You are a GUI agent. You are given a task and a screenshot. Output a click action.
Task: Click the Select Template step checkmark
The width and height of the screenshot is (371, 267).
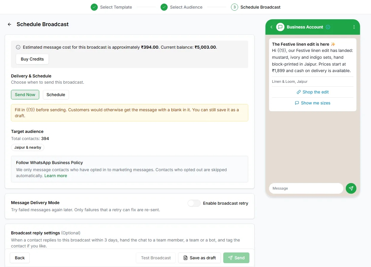coord(94,7)
